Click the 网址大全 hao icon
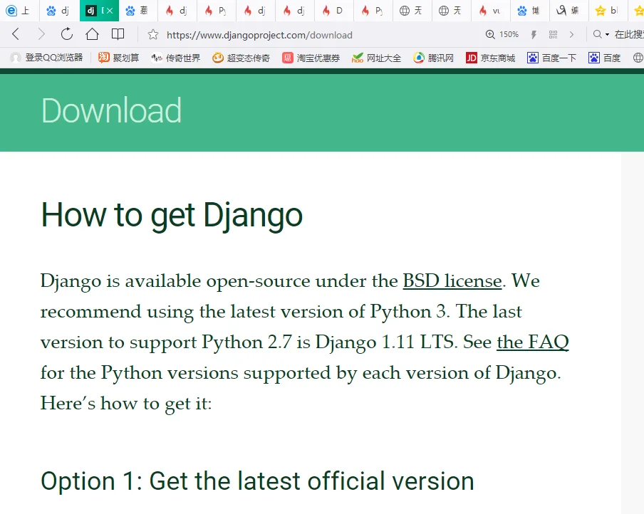The image size is (644, 514). click(x=358, y=58)
